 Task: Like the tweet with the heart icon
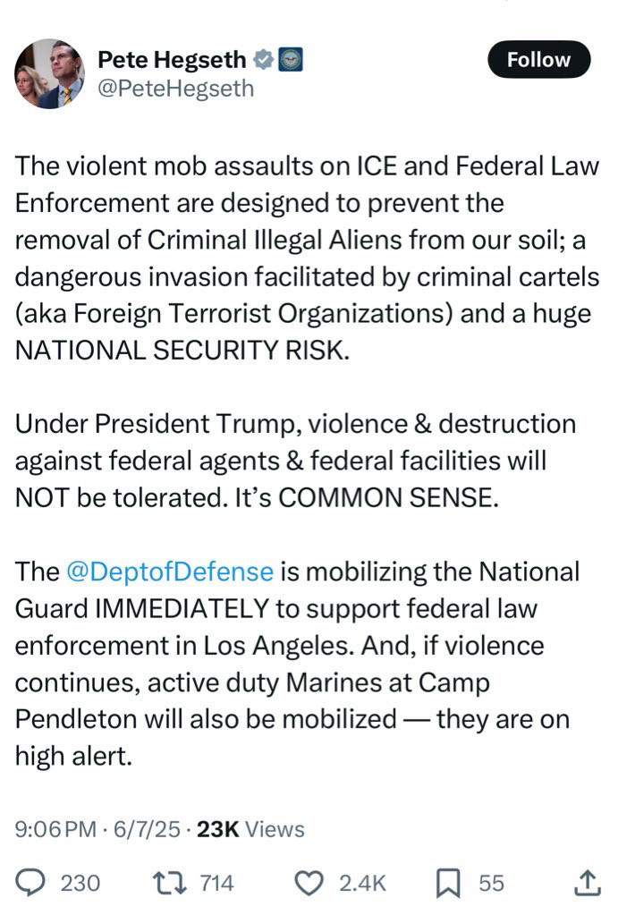(309, 883)
